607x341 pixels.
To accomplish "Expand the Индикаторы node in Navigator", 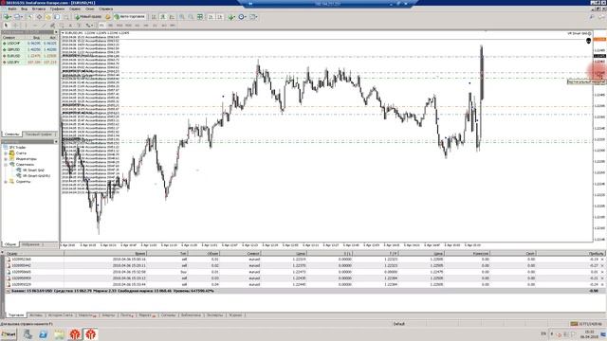I will 6,159.
